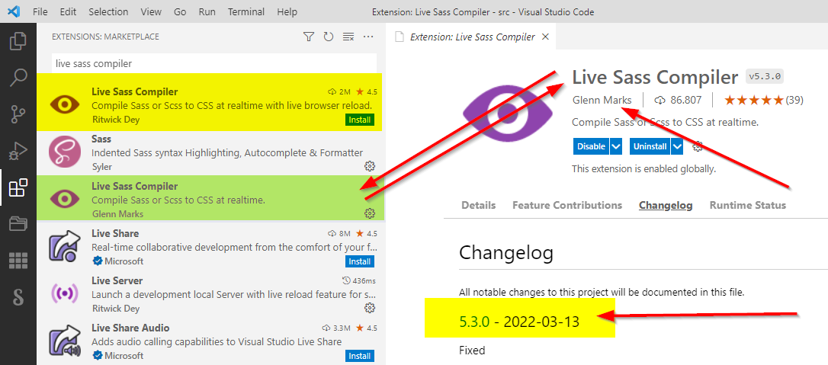The width and height of the screenshot is (828, 365).
Task: Open the Selection menu
Action: tap(108, 11)
